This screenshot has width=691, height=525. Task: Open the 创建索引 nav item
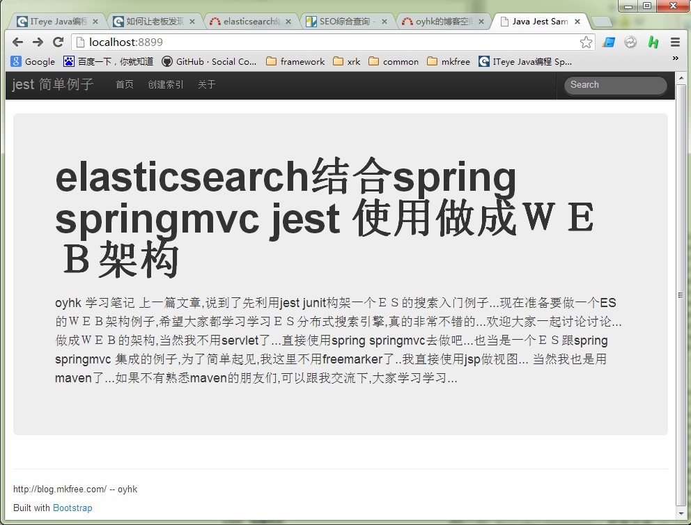tap(166, 84)
